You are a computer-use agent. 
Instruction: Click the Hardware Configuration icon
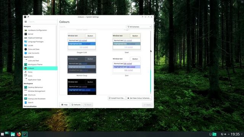(x=26, y=30)
